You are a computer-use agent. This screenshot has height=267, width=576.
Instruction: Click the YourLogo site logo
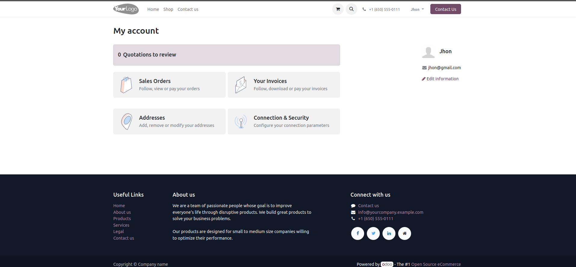point(126,9)
